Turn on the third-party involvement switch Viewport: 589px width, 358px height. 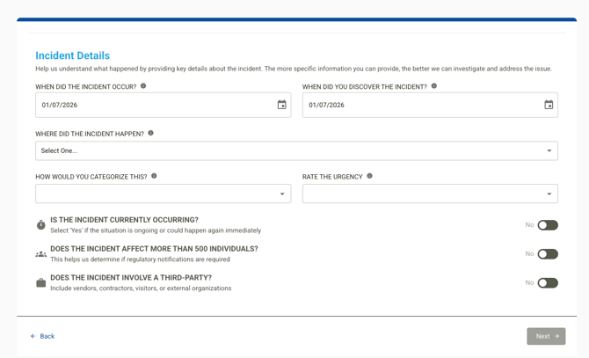coord(547,283)
